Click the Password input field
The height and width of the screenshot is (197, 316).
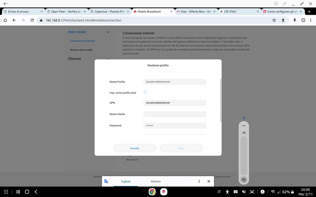click(x=175, y=125)
